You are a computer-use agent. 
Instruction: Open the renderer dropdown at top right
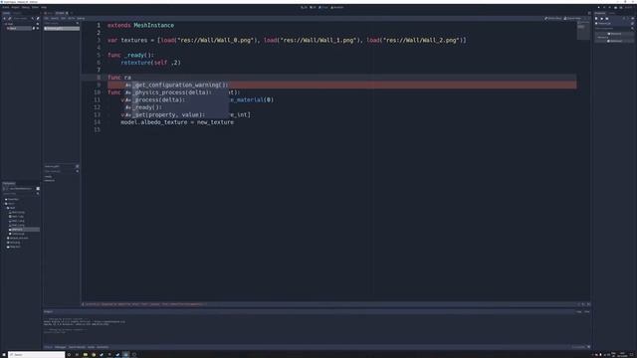pos(629,7)
